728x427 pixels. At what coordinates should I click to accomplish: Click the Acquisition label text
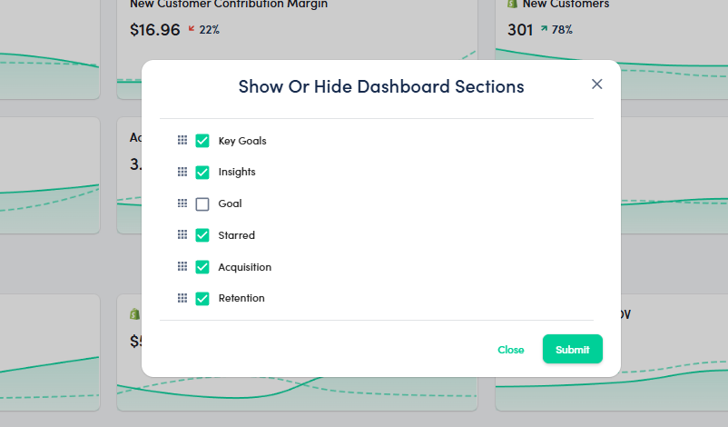click(x=245, y=267)
